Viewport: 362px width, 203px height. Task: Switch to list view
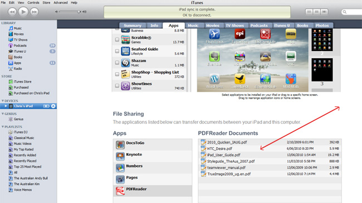click(309, 12)
